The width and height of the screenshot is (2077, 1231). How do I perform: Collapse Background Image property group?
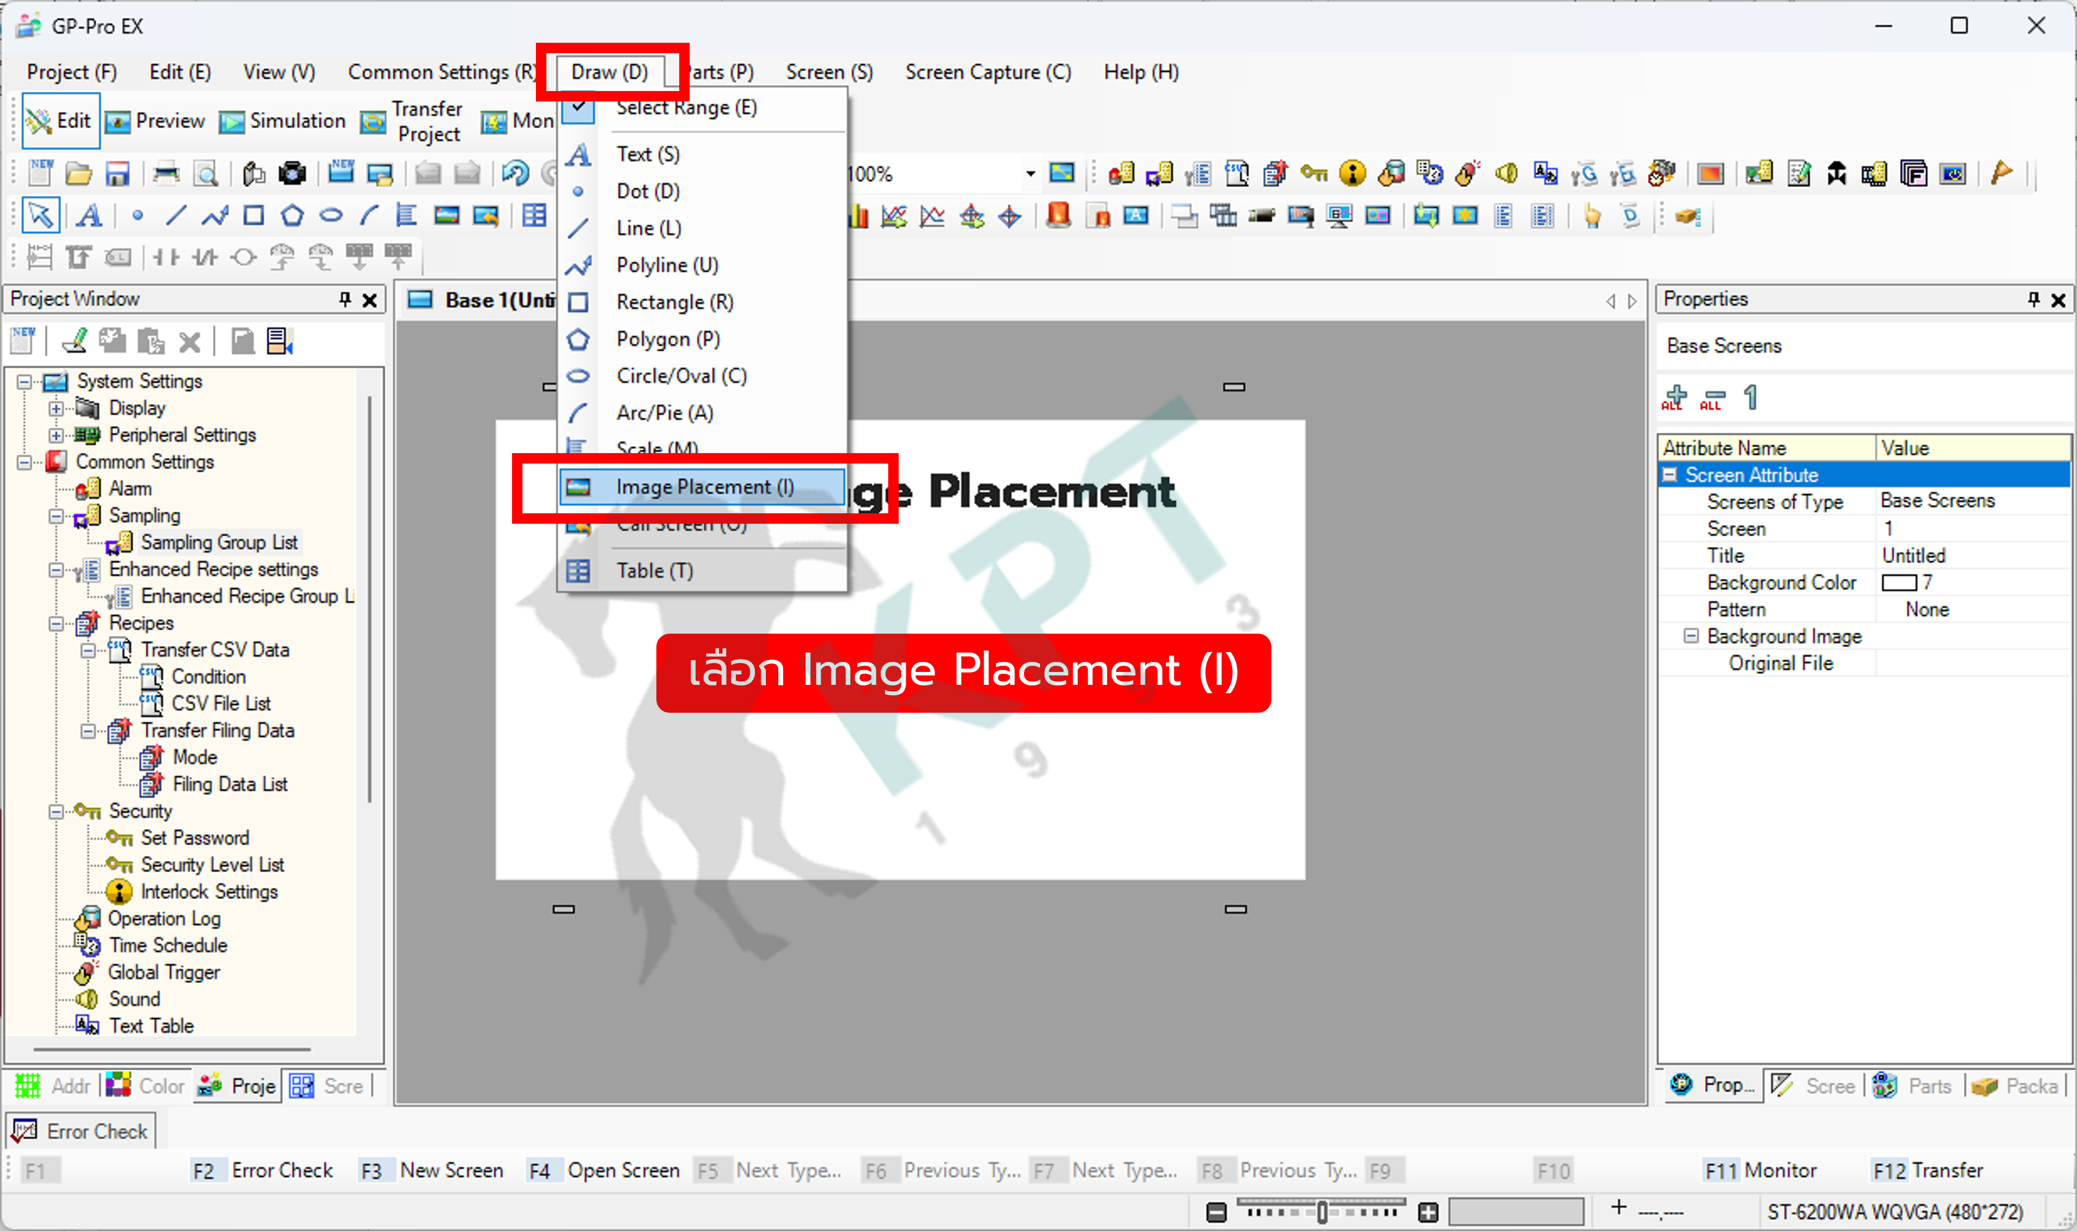(x=1690, y=636)
